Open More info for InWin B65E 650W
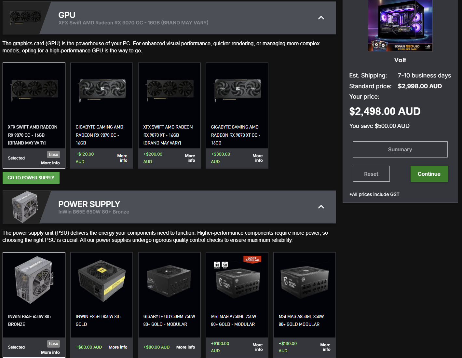This screenshot has width=462, height=358. click(x=50, y=352)
